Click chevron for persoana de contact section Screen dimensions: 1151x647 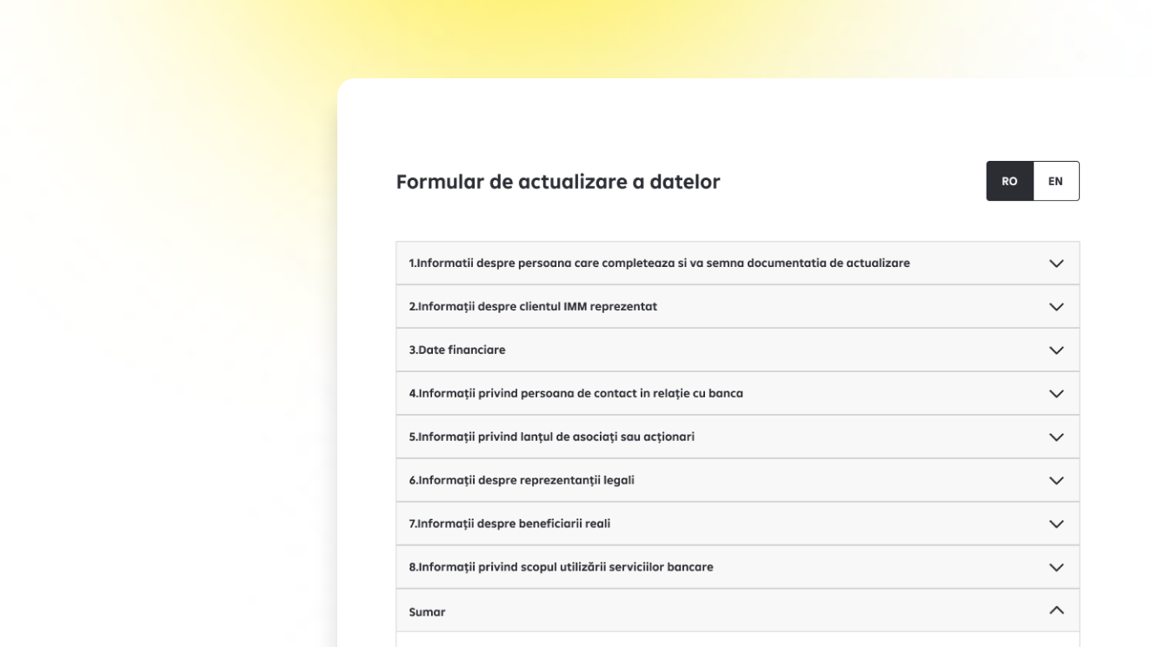click(1056, 394)
